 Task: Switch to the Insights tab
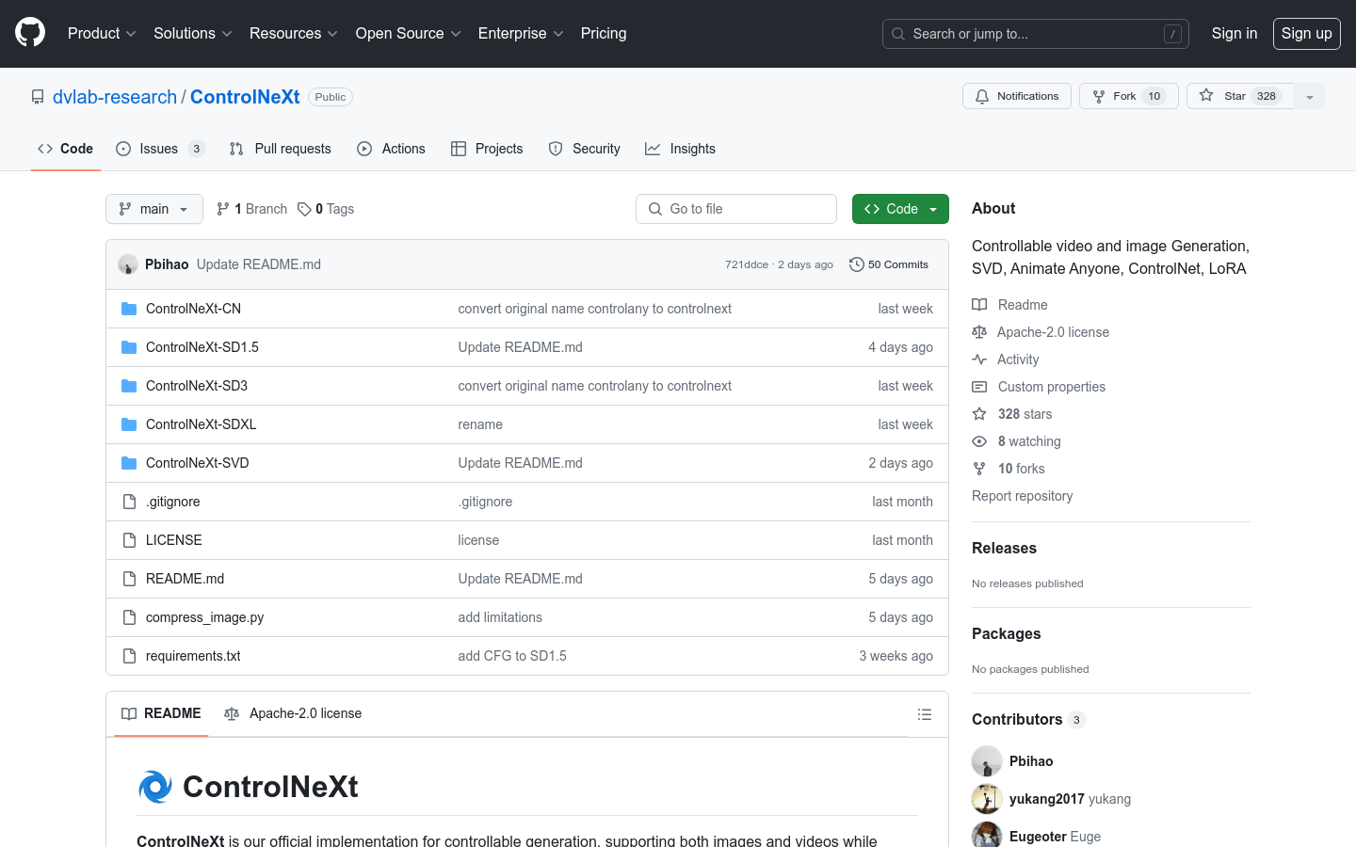[x=680, y=149]
